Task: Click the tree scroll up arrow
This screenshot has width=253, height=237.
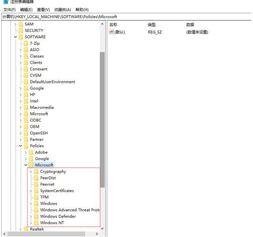Action: click(102, 24)
